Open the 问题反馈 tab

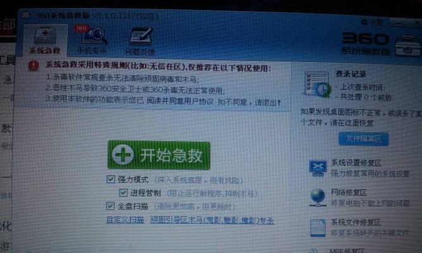140,41
